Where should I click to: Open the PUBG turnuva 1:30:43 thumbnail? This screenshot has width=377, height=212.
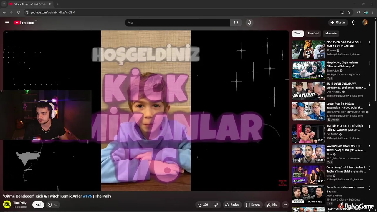[x=308, y=153]
